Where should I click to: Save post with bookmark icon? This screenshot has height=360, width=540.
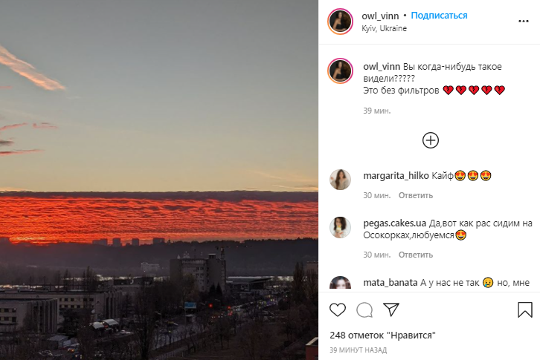[525, 310]
